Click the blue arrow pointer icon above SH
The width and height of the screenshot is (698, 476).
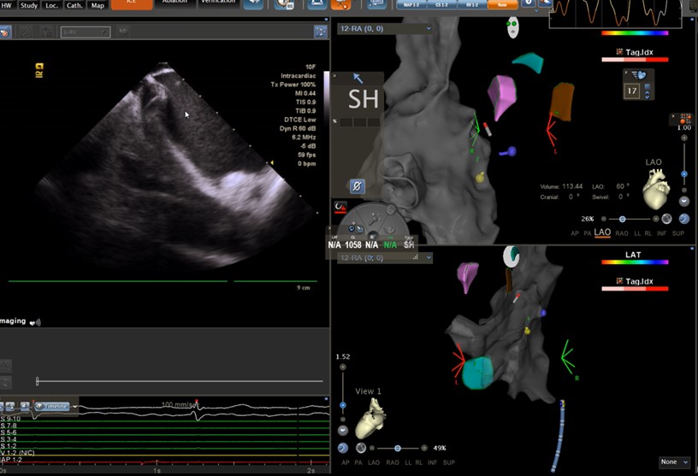coord(358,79)
